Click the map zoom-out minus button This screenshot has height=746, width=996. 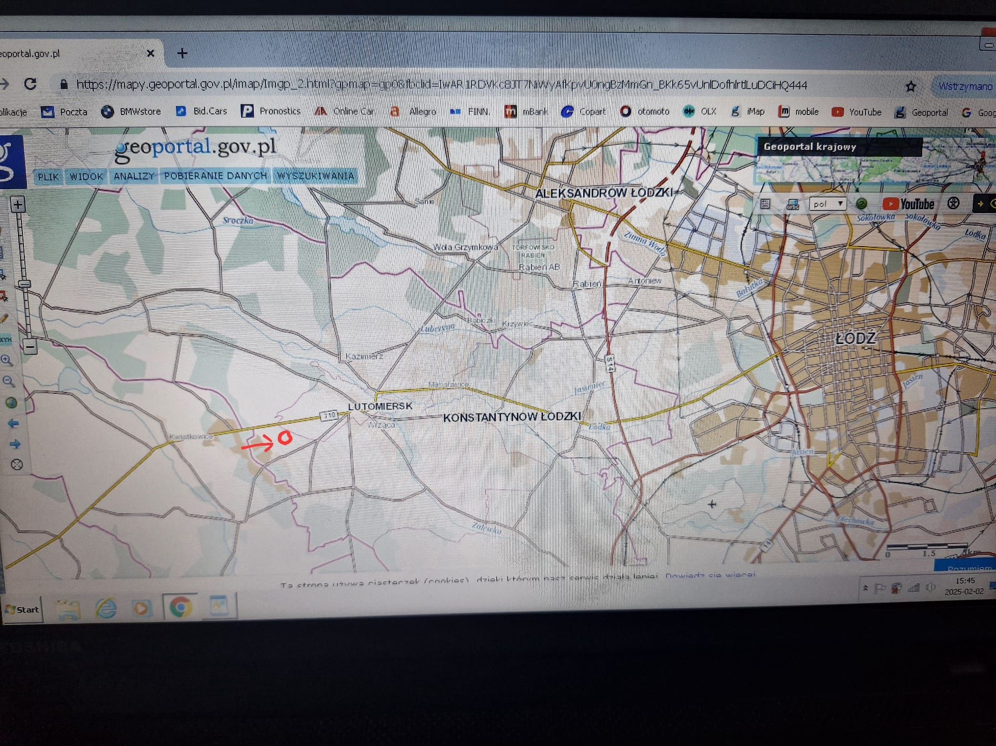pyautogui.click(x=30, y=347)
